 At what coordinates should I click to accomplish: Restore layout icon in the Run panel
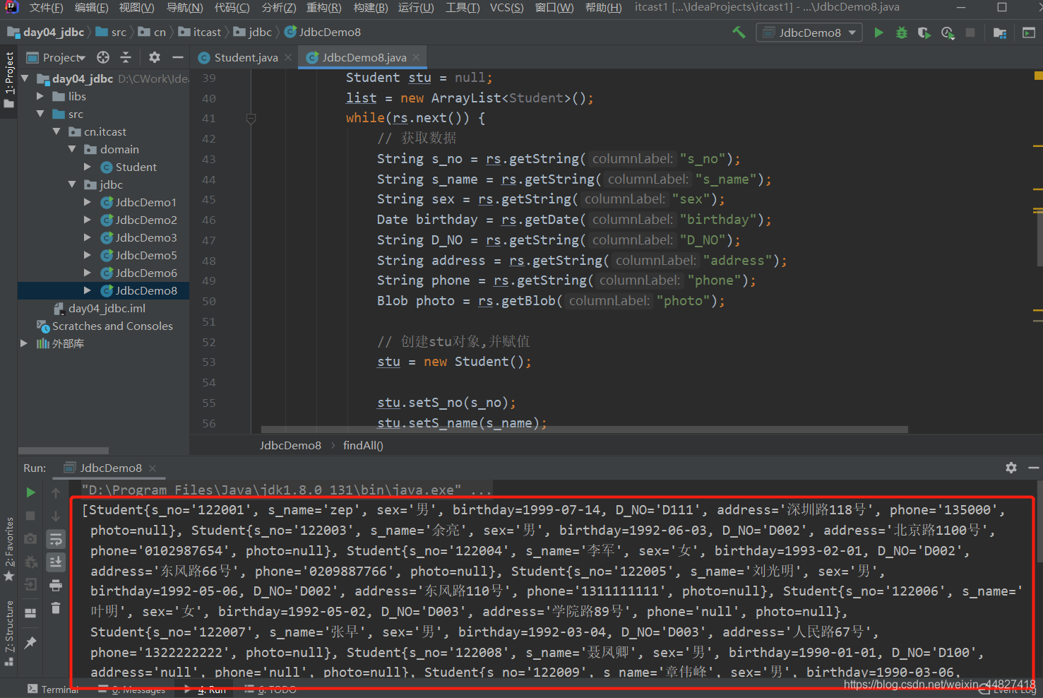30,613
